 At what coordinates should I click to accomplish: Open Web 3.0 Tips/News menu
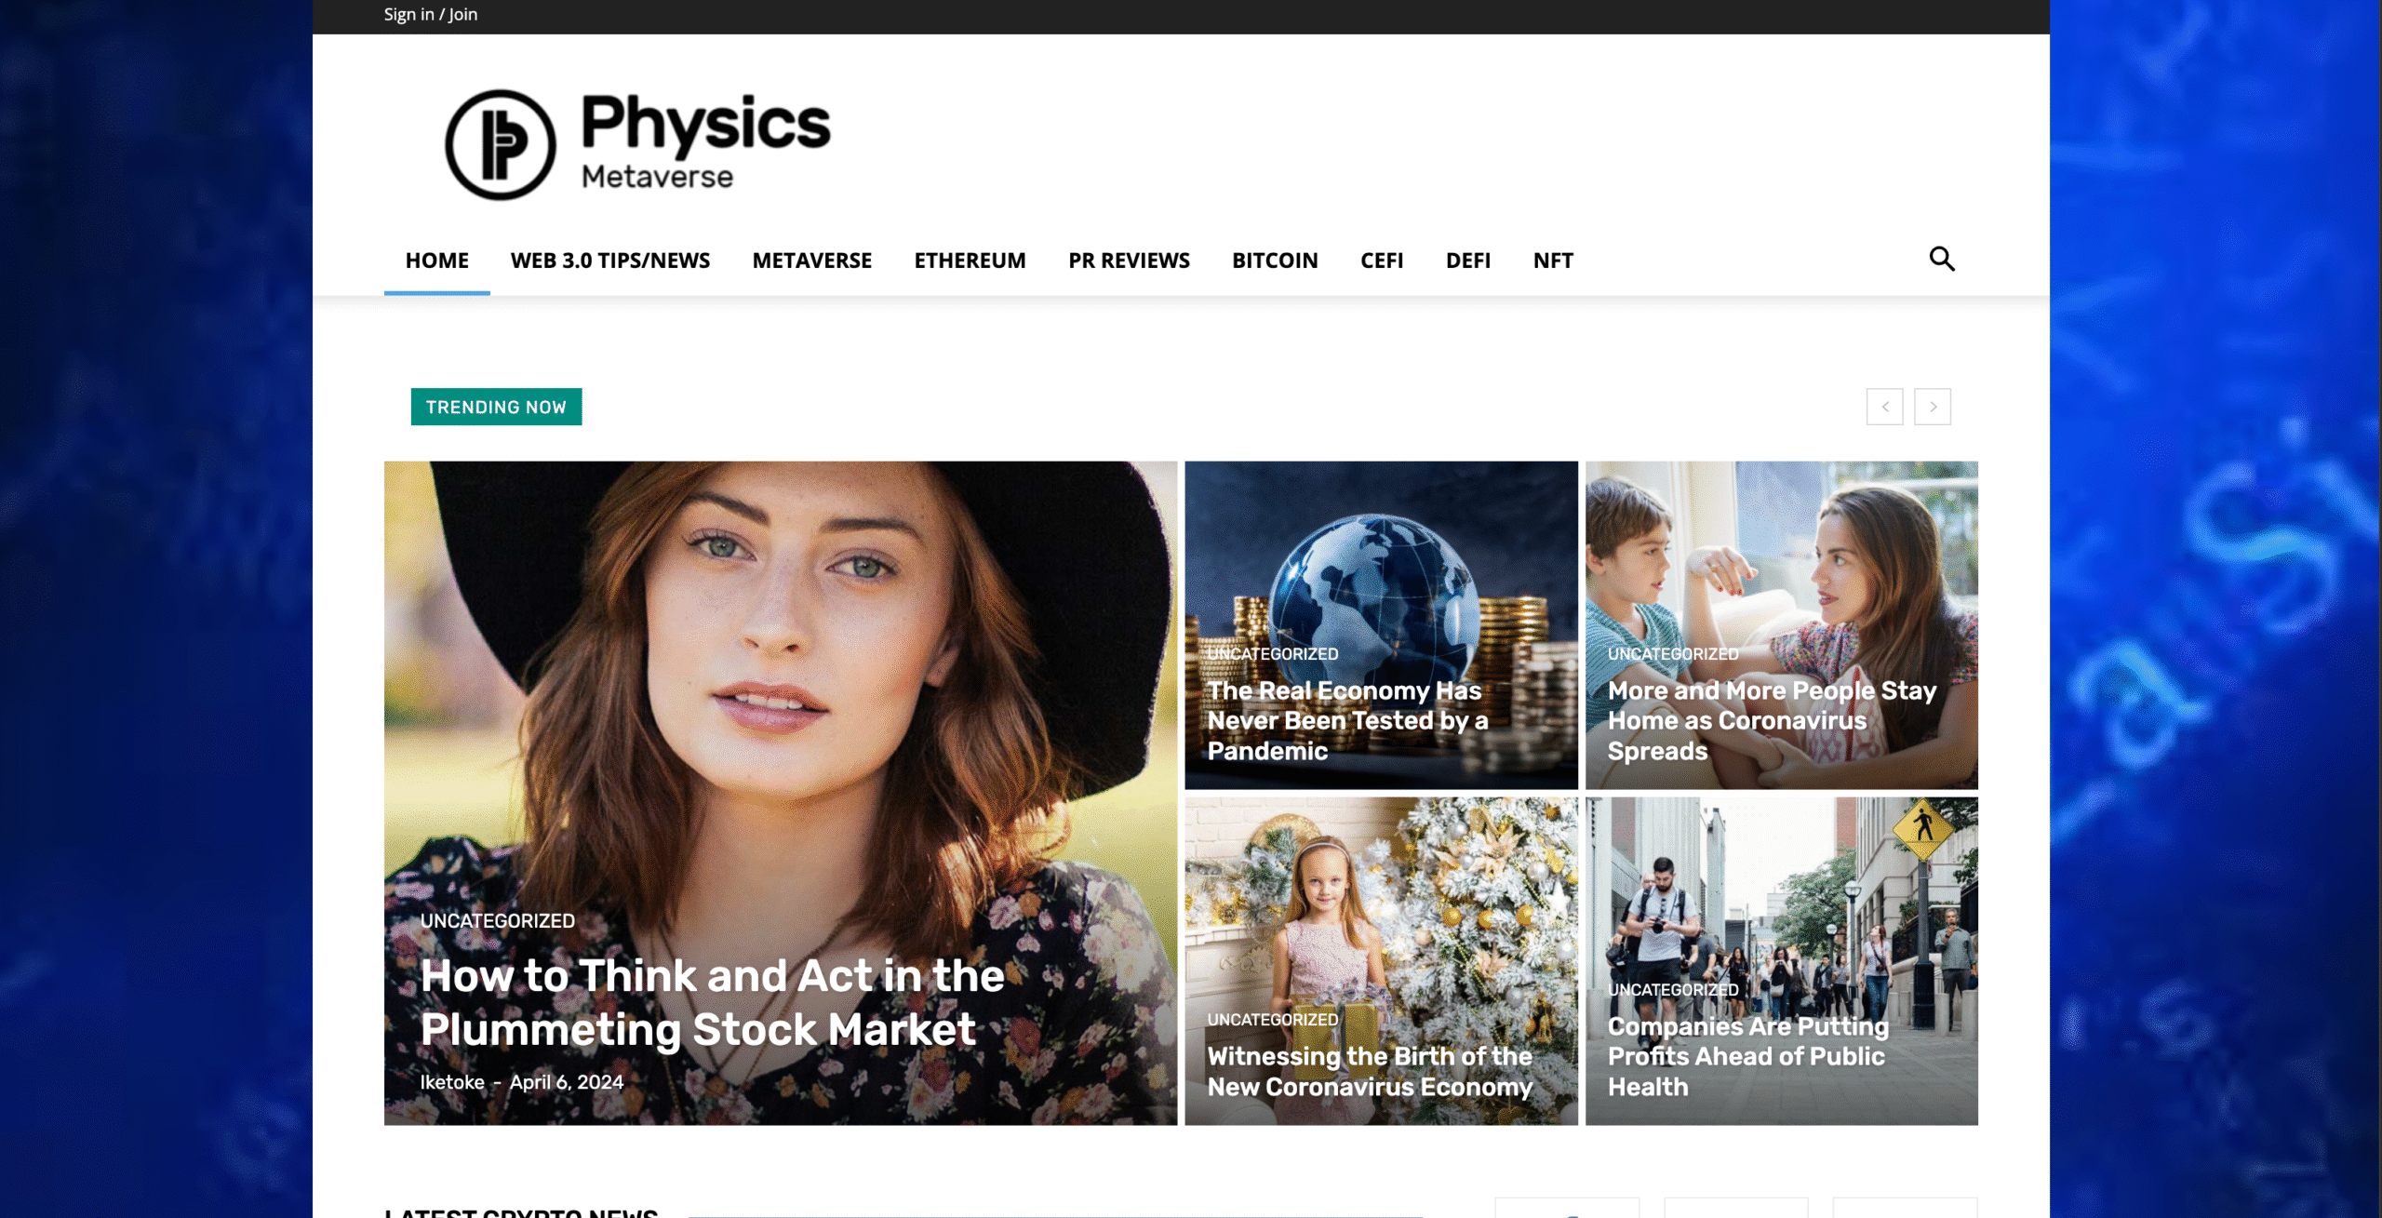coord(609,261)
